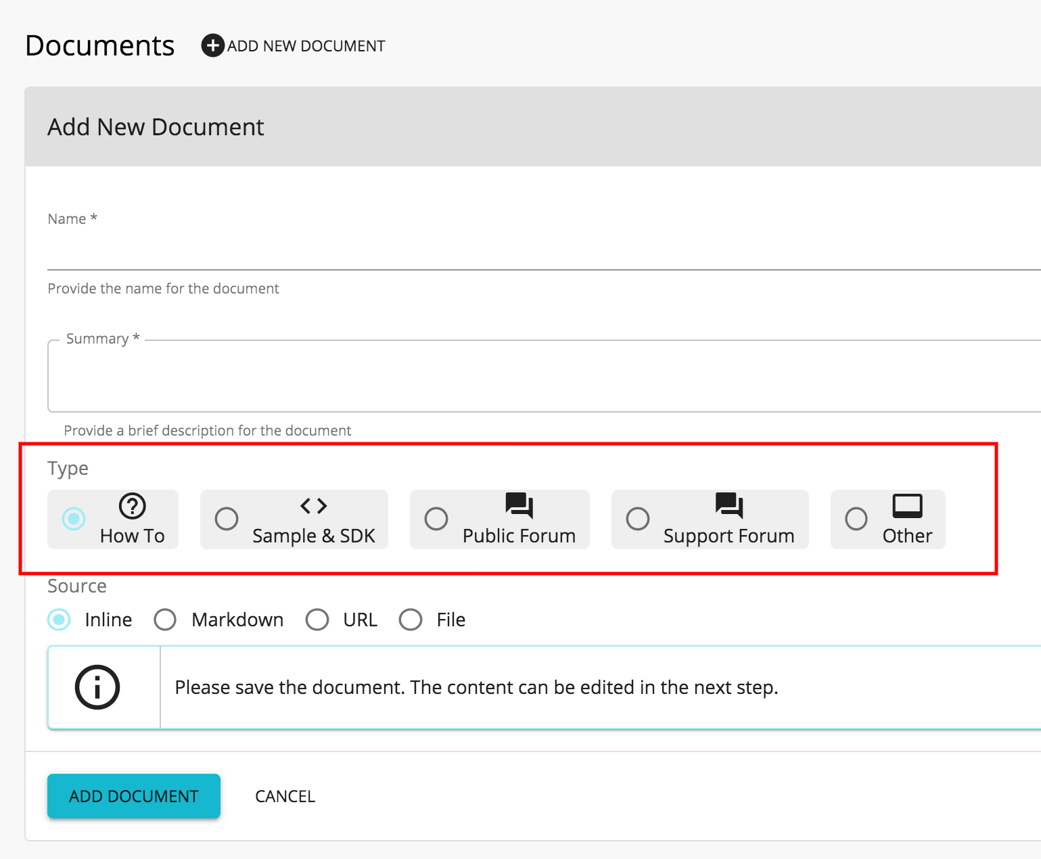This screenshot has width=1041, height=859.
Task: Click the monitor icon on the Other option
Action: point(906,505)
